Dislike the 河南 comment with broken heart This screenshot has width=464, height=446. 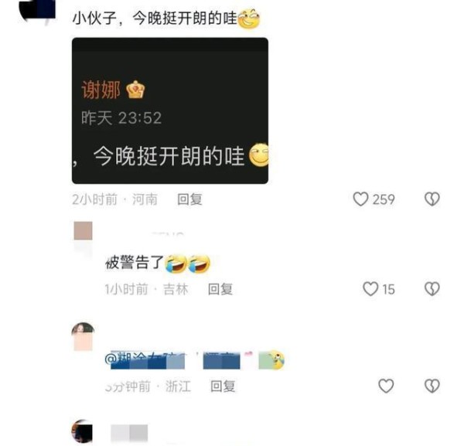(x=432, y=199)
